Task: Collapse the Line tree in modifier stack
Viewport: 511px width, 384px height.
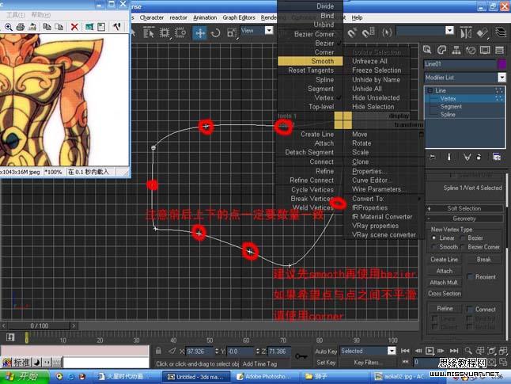Action: tap(430, 90)
